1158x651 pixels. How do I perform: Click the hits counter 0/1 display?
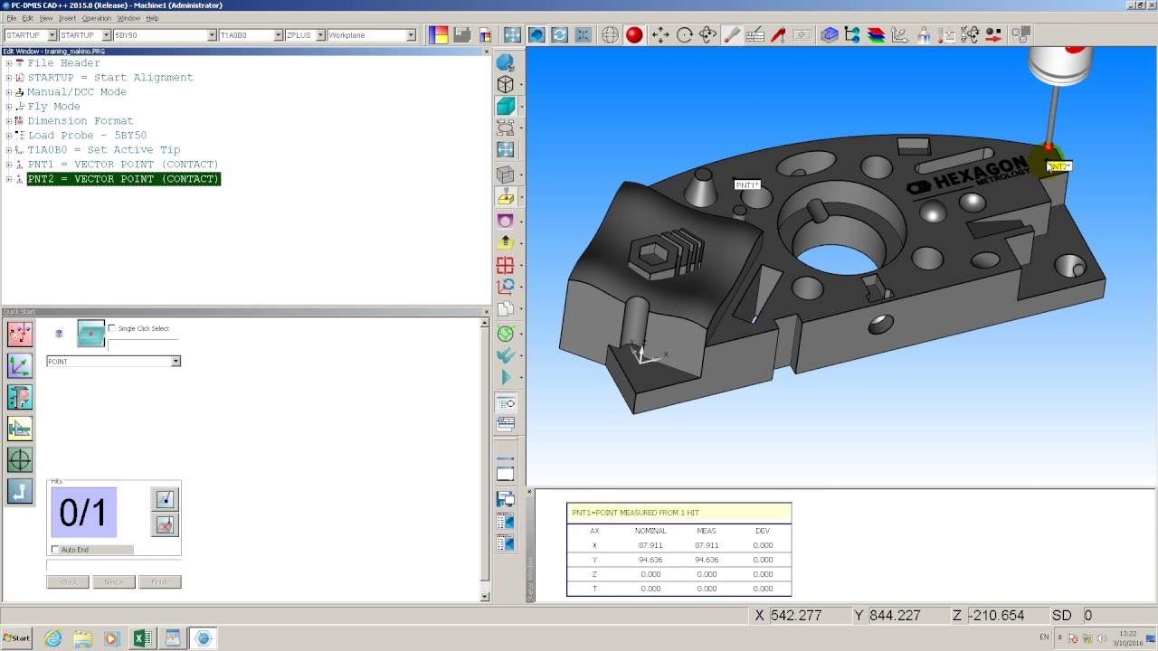[x=83, y=513]
